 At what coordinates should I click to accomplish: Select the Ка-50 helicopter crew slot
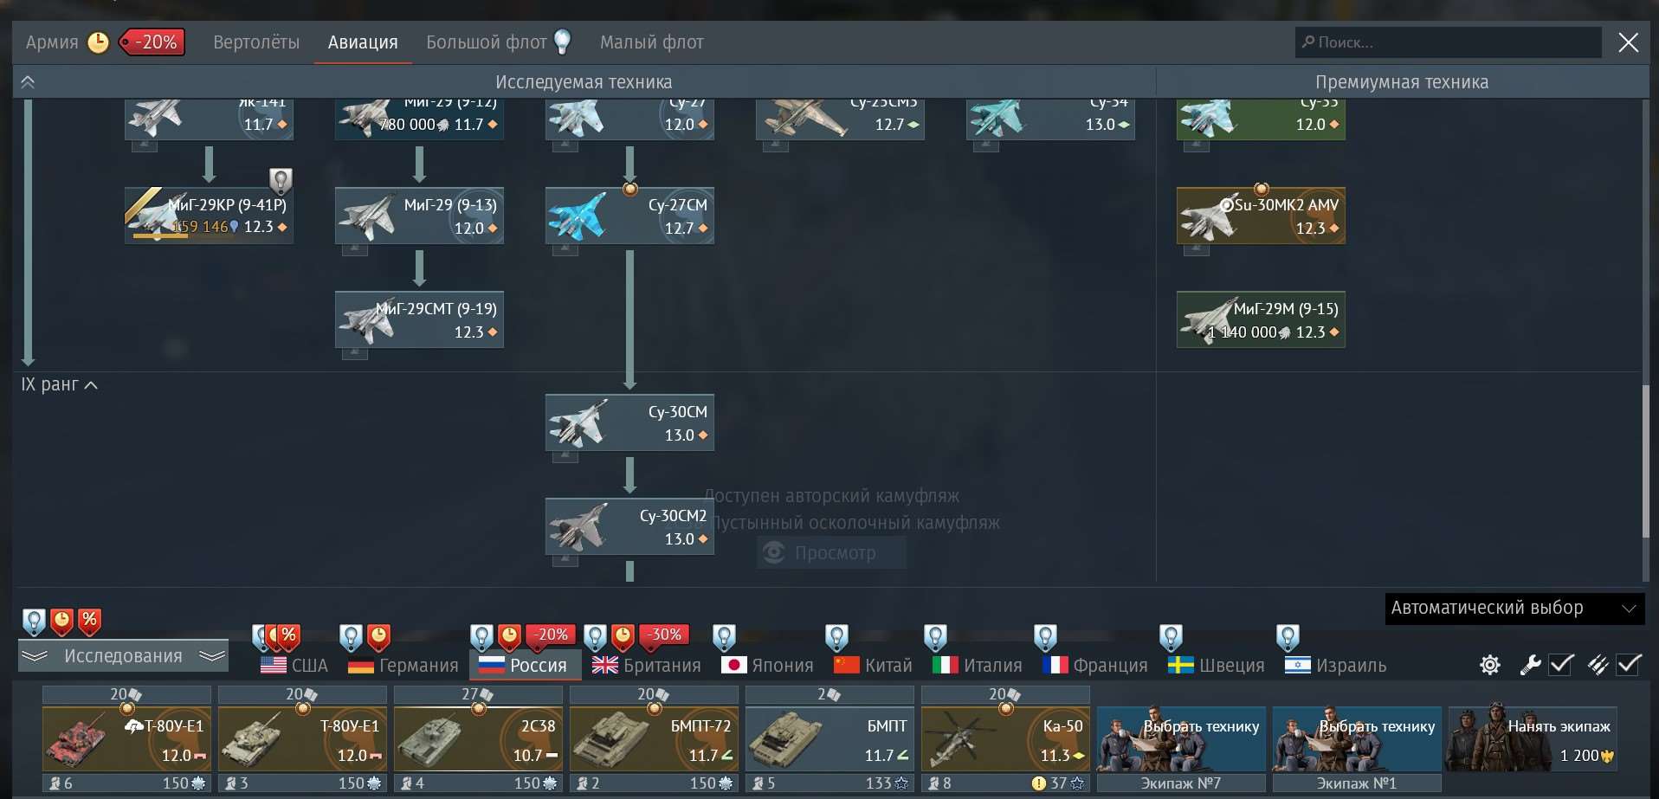click(1005, 738)
